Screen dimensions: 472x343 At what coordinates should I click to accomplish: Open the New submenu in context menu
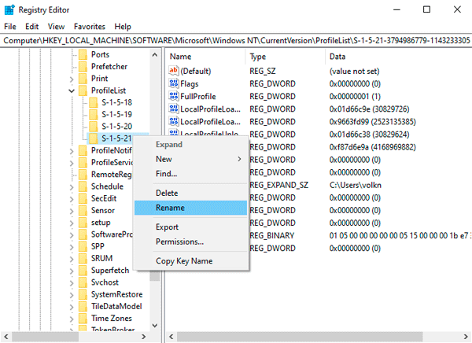[190, 159]
